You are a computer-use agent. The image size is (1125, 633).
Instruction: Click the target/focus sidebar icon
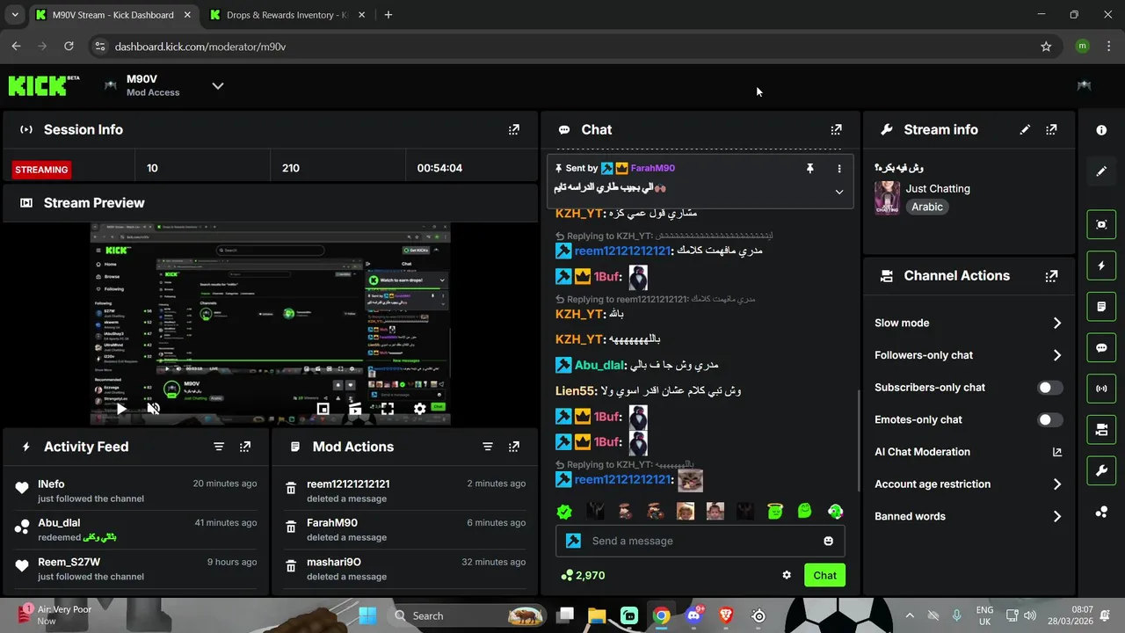tap(1101, 224)
